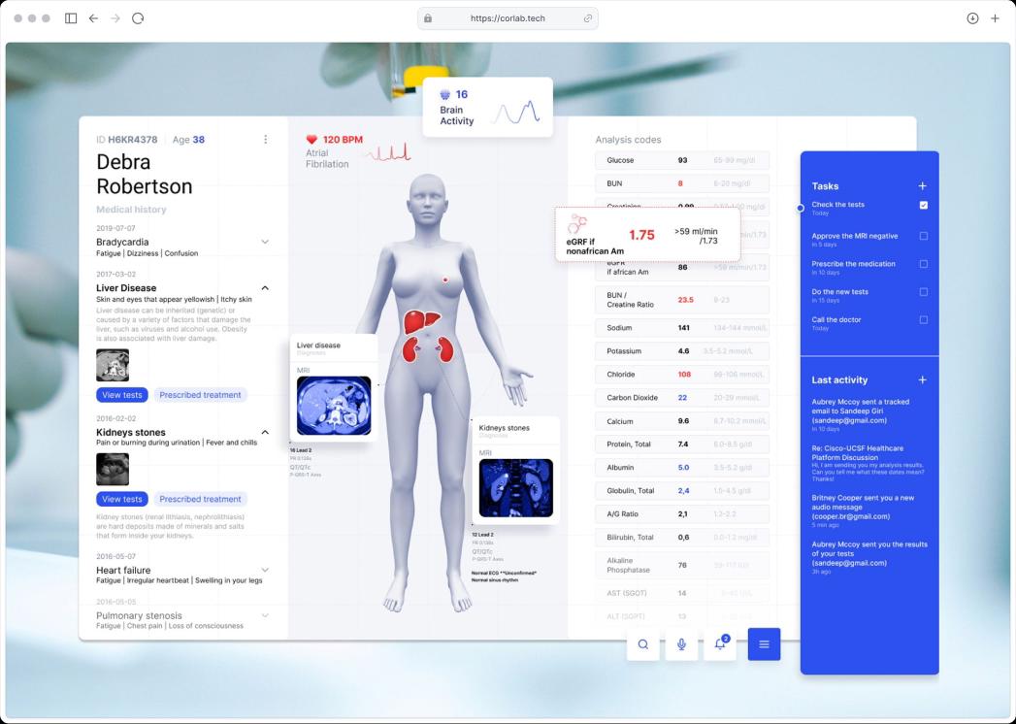The height and width of the screenshot is (724, 1016).
Task: Copy link icon in the address bar
Action: pos(588,18)
